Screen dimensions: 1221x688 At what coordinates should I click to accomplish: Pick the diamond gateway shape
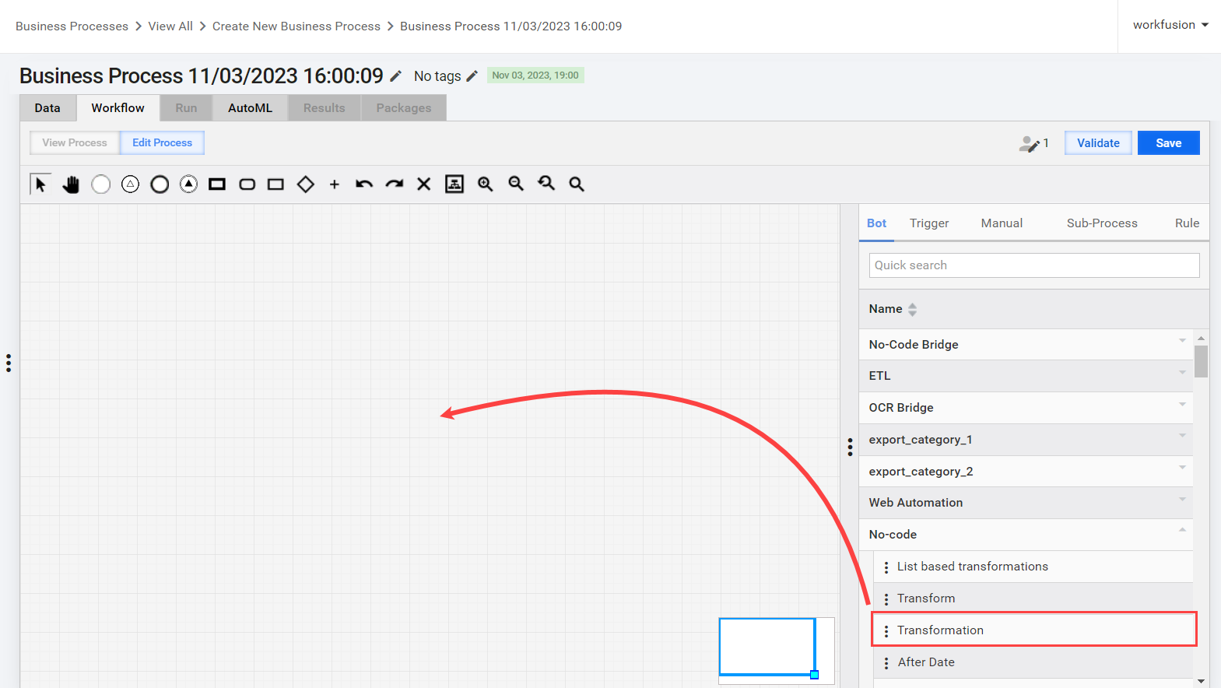[x=306, y=184]
